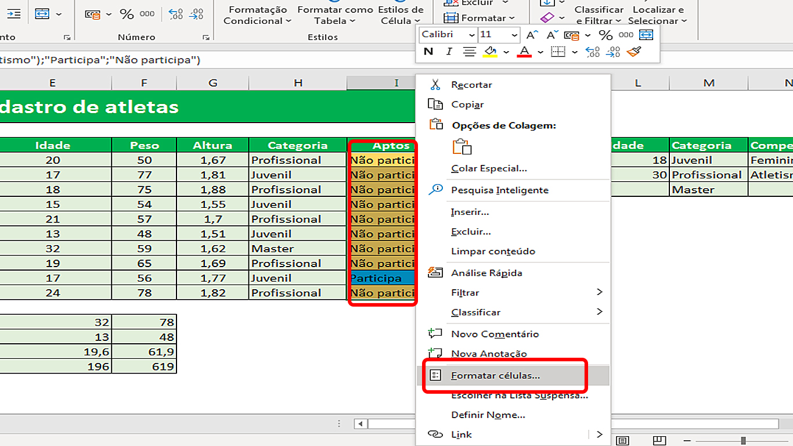Screen dimensions: 793x446
Task: Click merge and center icon in ribbon
Action: [x=42, y=13]
